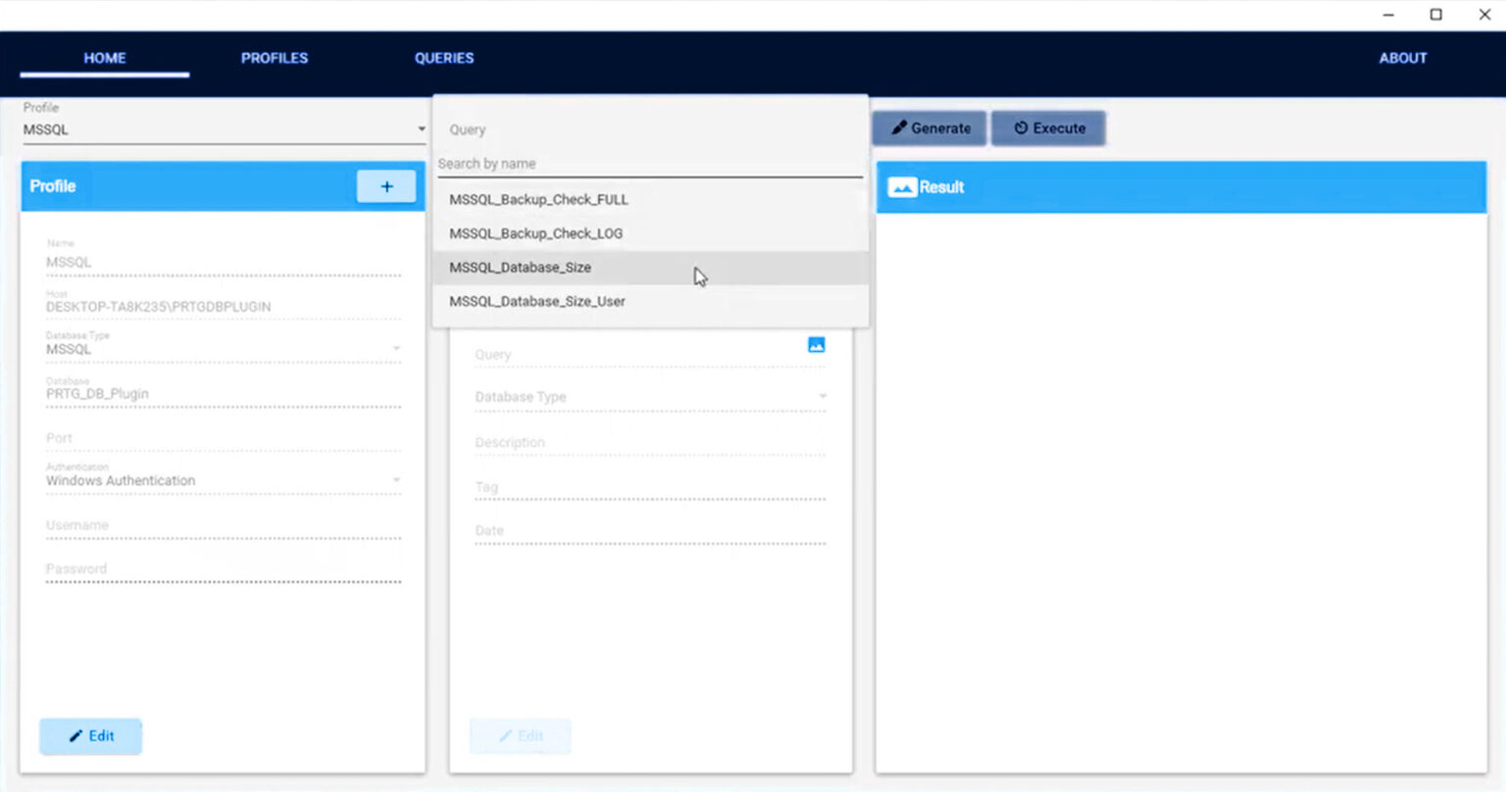
Task: Select MSSQL_Database_Size_User from list
Action: click(x=536, y=301)
